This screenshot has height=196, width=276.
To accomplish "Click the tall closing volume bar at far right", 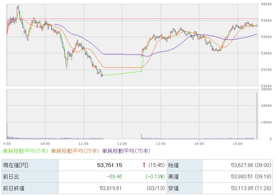I will tap(257, 117).
